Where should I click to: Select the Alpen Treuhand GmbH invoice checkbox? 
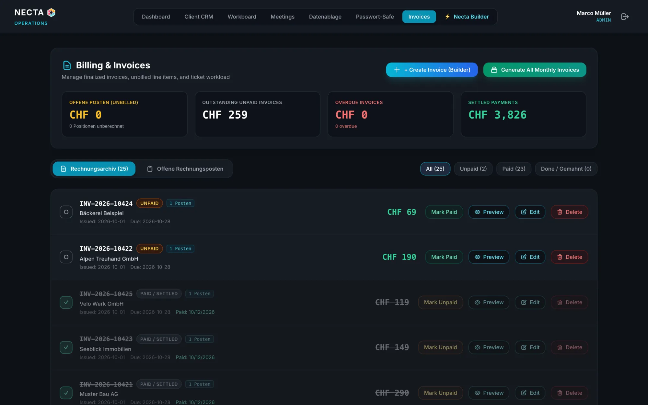pyautogui.click(x=66, y=257)
